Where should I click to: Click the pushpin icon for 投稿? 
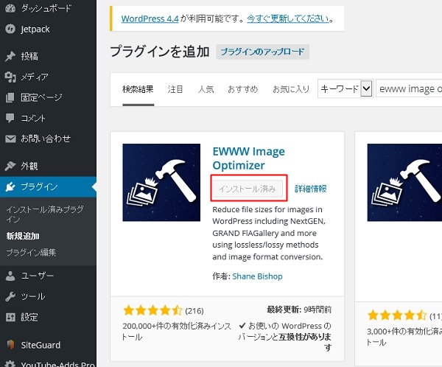tap(10, 56)
